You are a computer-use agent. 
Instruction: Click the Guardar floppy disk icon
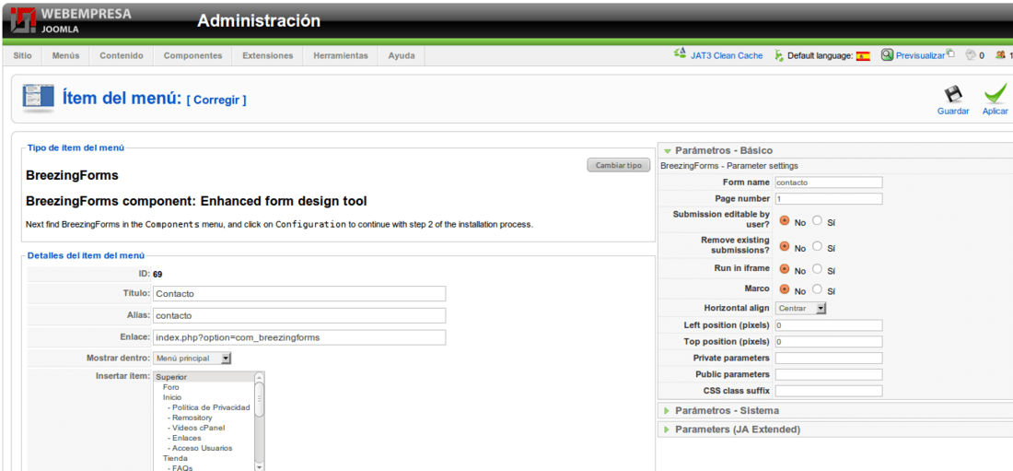point(953,94)
